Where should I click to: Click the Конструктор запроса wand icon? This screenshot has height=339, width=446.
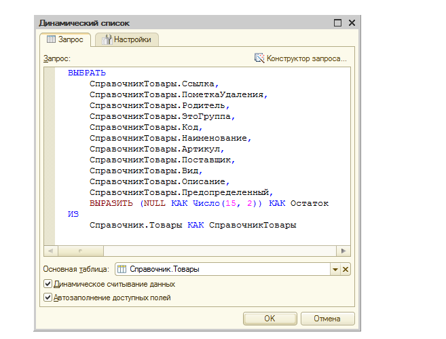259,58
